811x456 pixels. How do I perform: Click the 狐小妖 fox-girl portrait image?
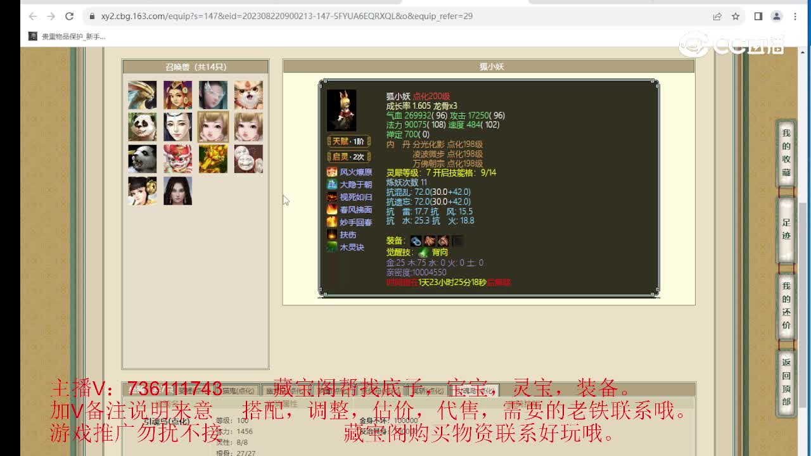point(342,110)
